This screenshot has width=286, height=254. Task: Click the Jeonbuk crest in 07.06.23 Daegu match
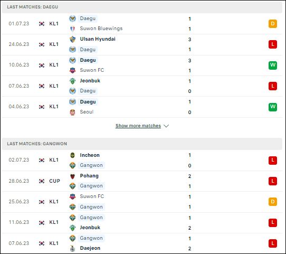pos(72,81)
